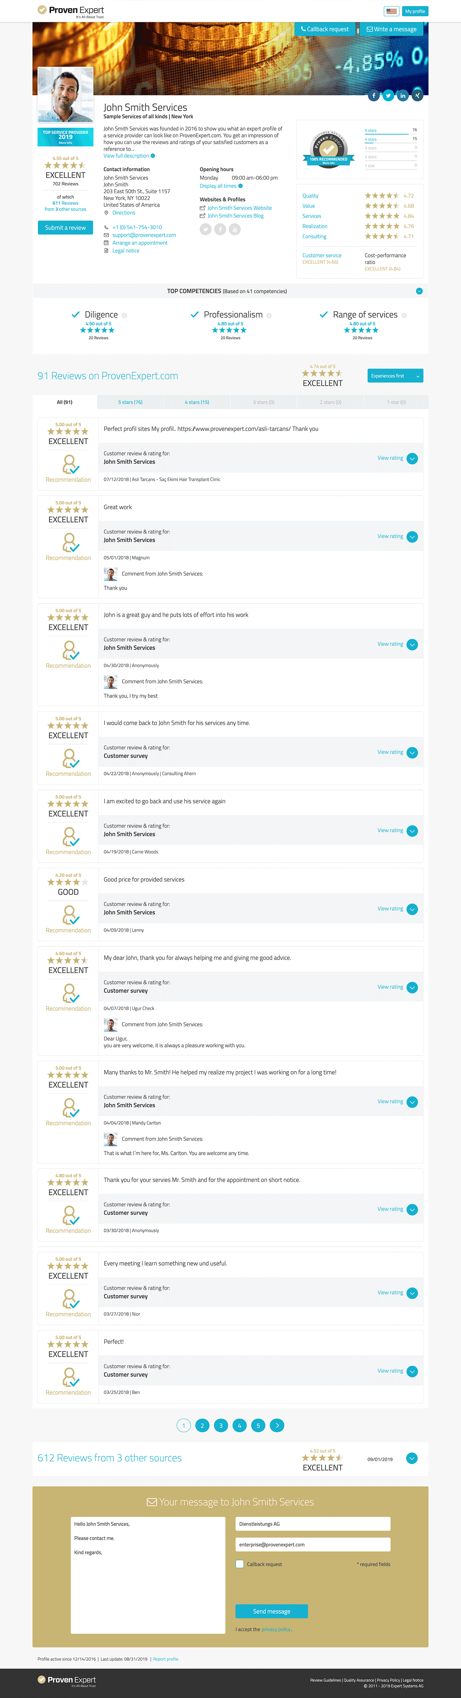Switch to the 5 stars (76) tab
461x1698 pixels.
coord(130,402)
